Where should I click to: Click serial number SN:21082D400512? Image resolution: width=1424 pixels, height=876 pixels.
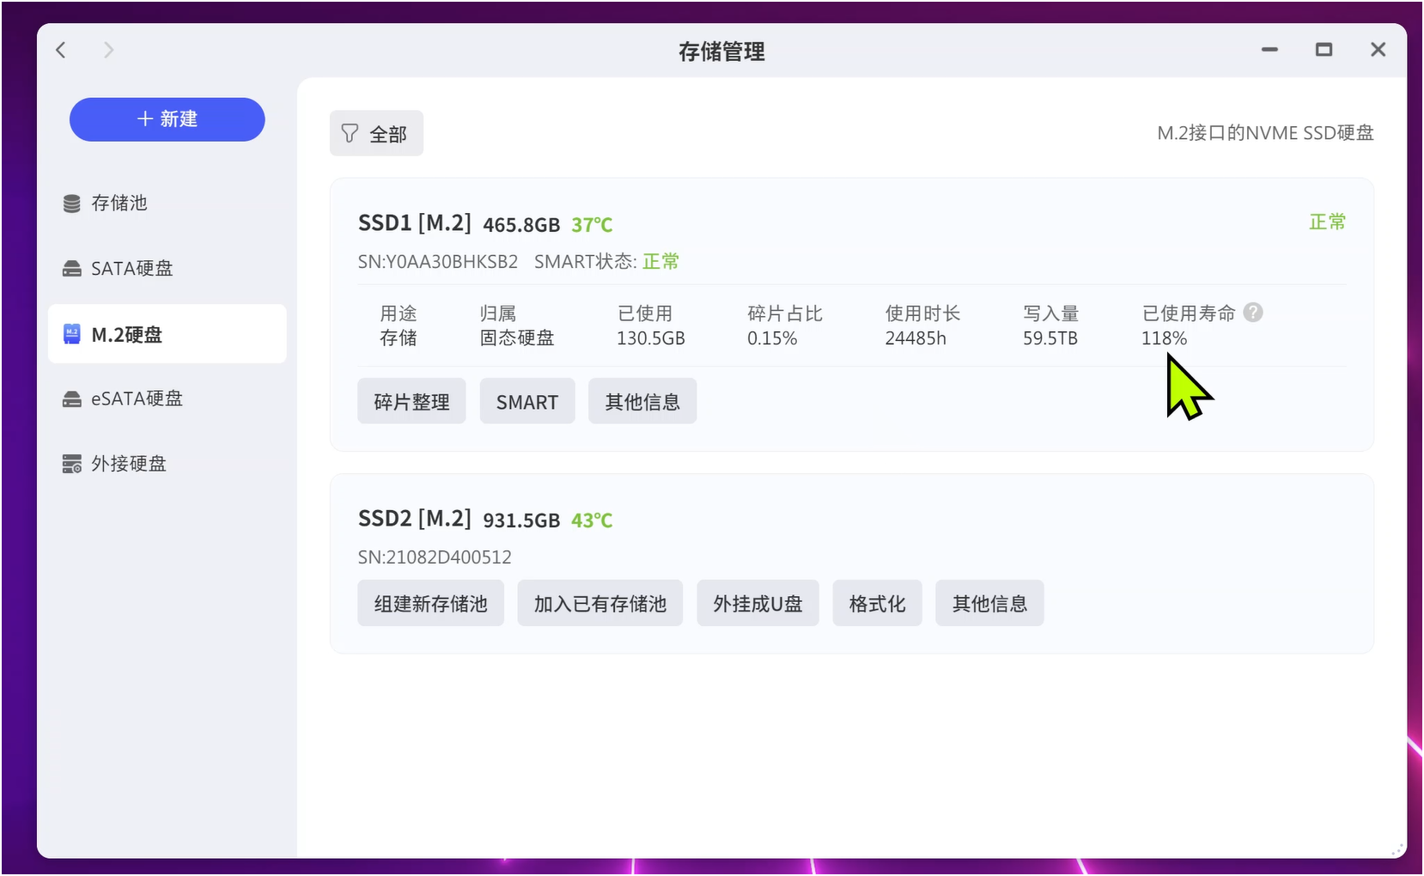click(x=435, y=557)
